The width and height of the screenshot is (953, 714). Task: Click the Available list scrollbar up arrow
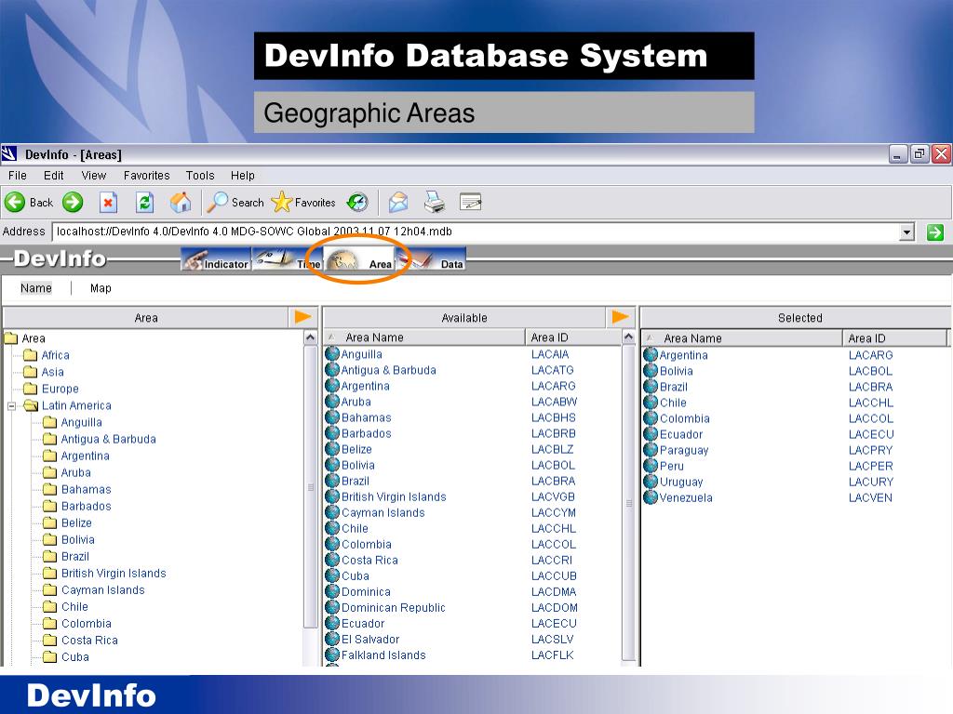click(628, 337)
